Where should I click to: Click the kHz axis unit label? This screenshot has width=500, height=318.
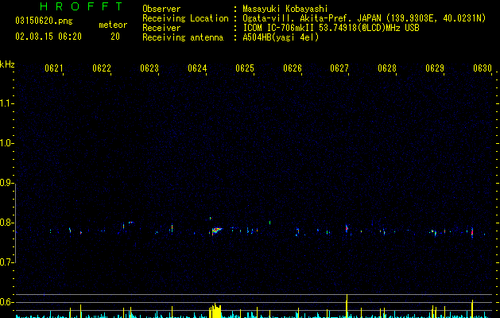coord(7,64)
